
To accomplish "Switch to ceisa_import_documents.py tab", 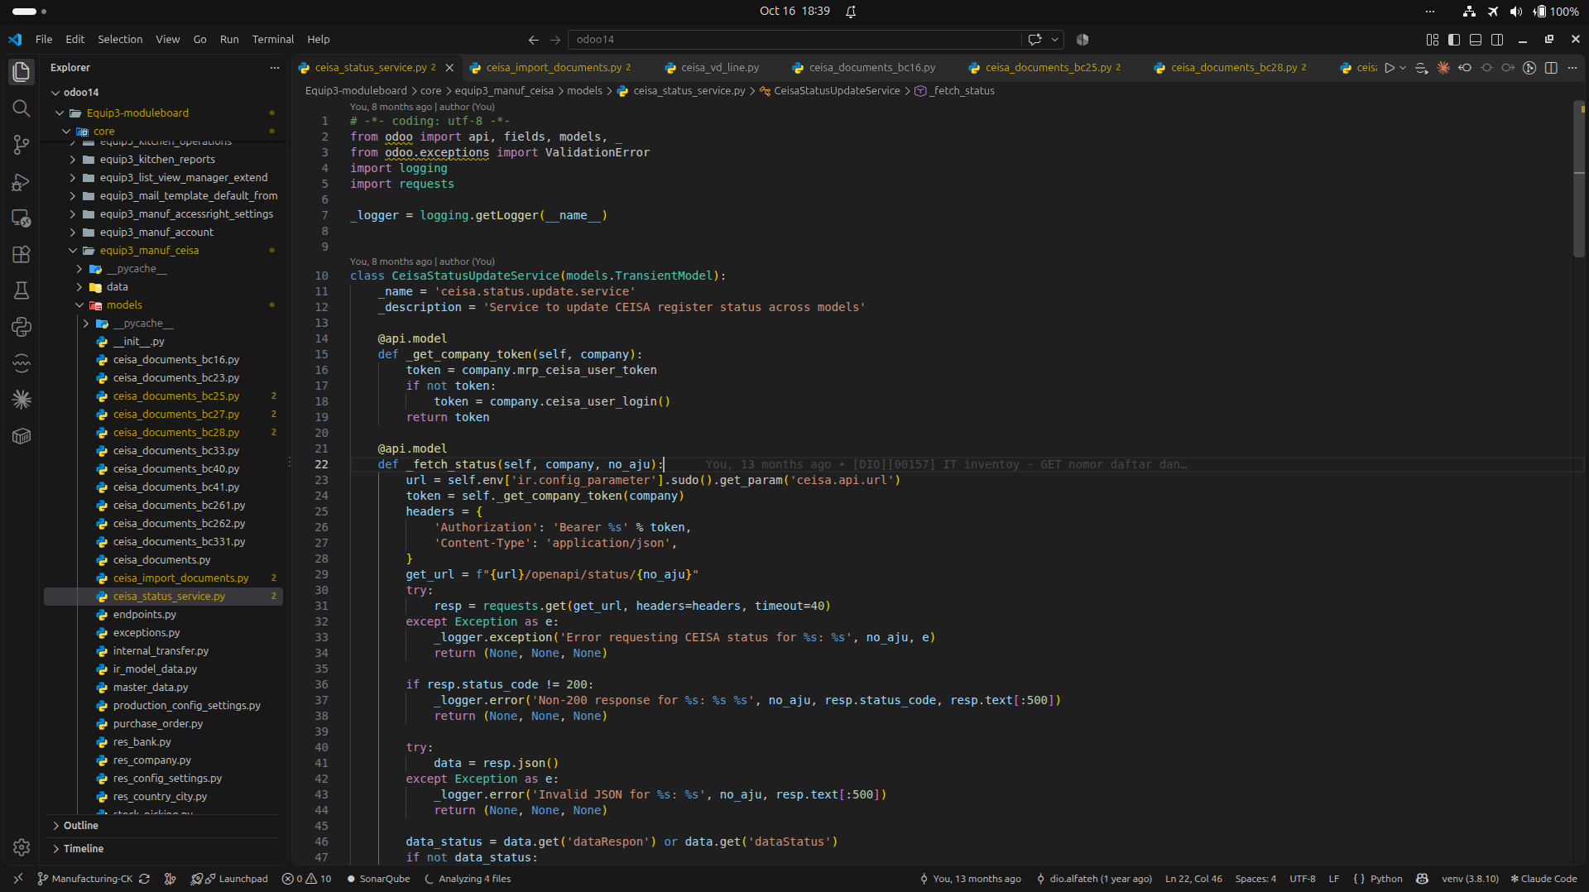I will tap(553, 68).
